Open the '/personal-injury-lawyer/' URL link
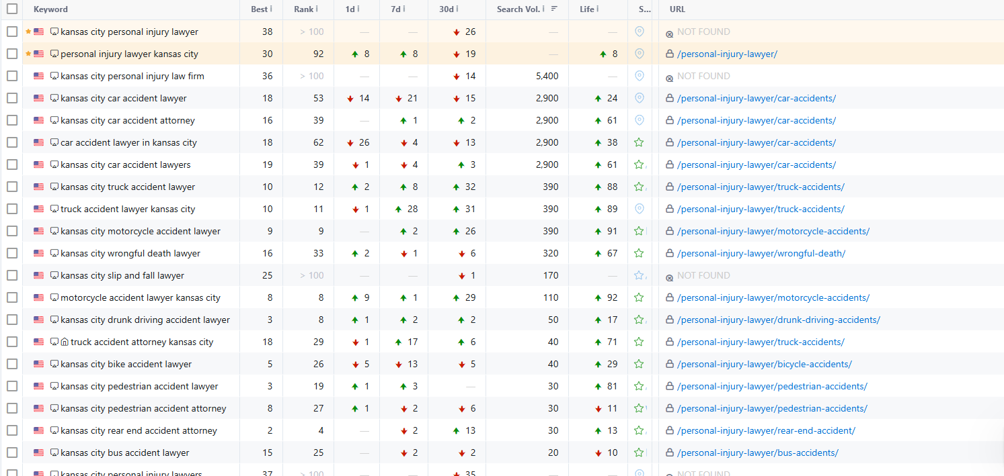Image resolution: width=1004 pixels, height=476 pixels. tap(727, 54)
